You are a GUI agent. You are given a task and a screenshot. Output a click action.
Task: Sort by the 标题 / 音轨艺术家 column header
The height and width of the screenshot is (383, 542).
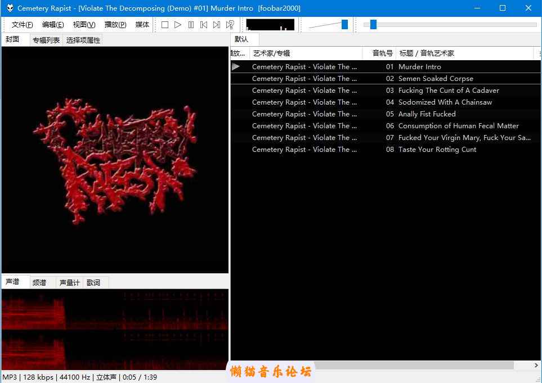465,53
